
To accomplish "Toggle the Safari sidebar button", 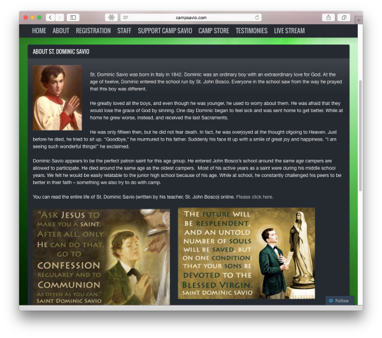I will tap(73, 18).
